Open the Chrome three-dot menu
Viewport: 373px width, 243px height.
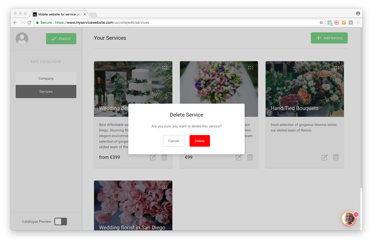(358, 23)
